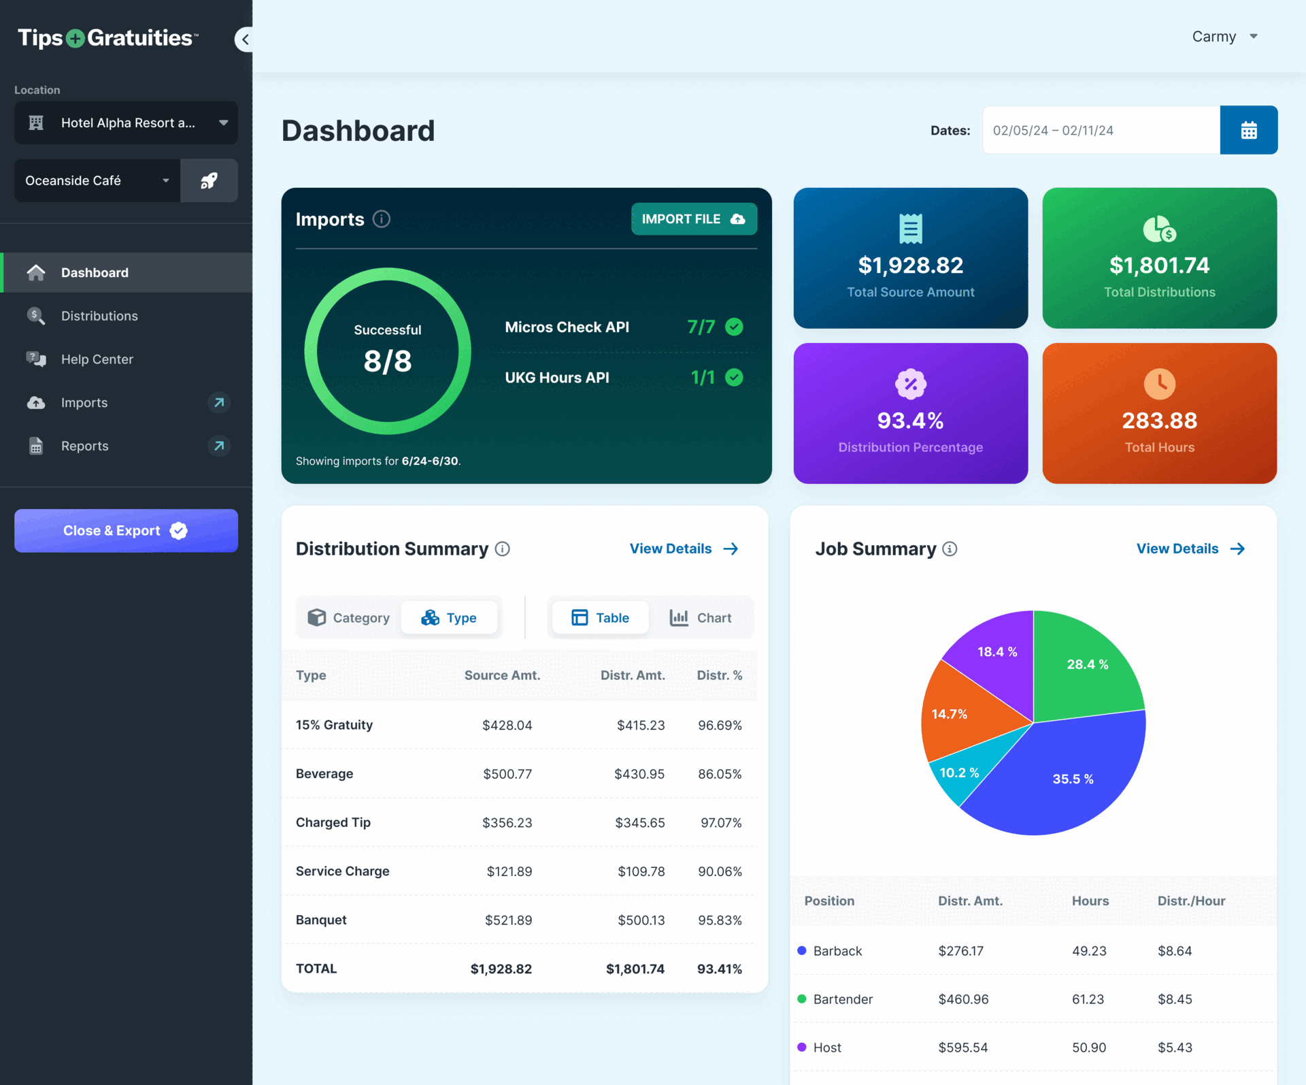Open Help Center from sidebar
This screenshot has height=1085, width=1306.
97,359
